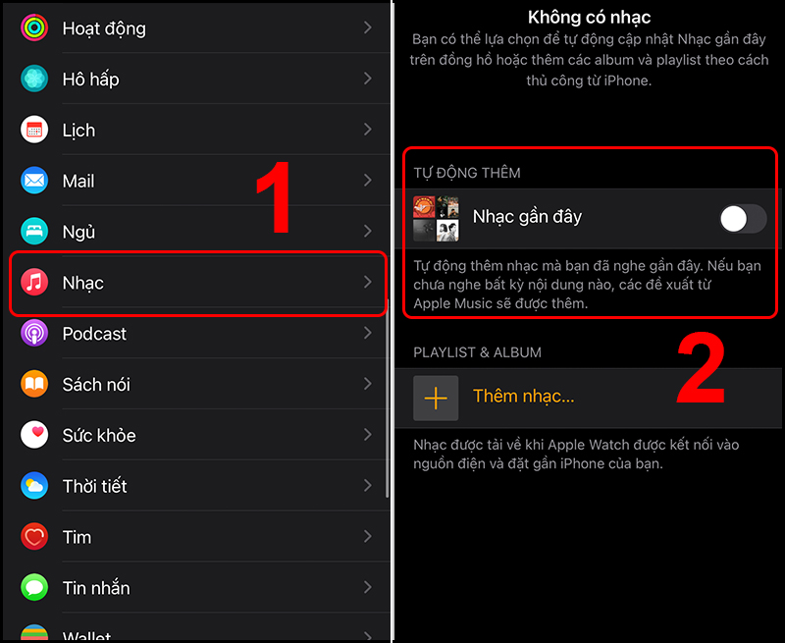Open the Podcast menu entry
The image size is (785, 643).
198,334
